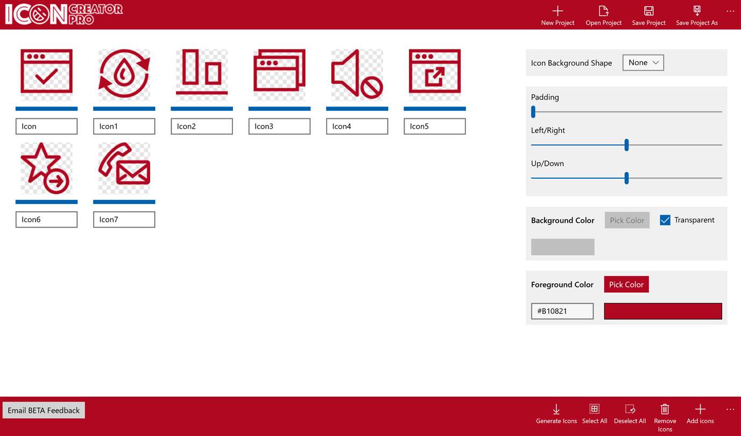Image resolution: width=741 pixels, height=436 pixels.
Task: Select the muted speaker icon thumbnail
Action: tap(357, 74)
